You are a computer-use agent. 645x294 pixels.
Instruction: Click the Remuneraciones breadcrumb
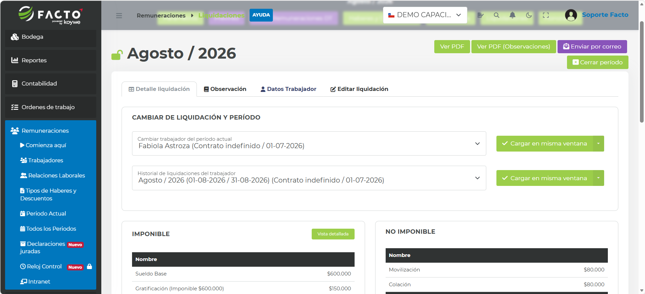click(161, 15)
